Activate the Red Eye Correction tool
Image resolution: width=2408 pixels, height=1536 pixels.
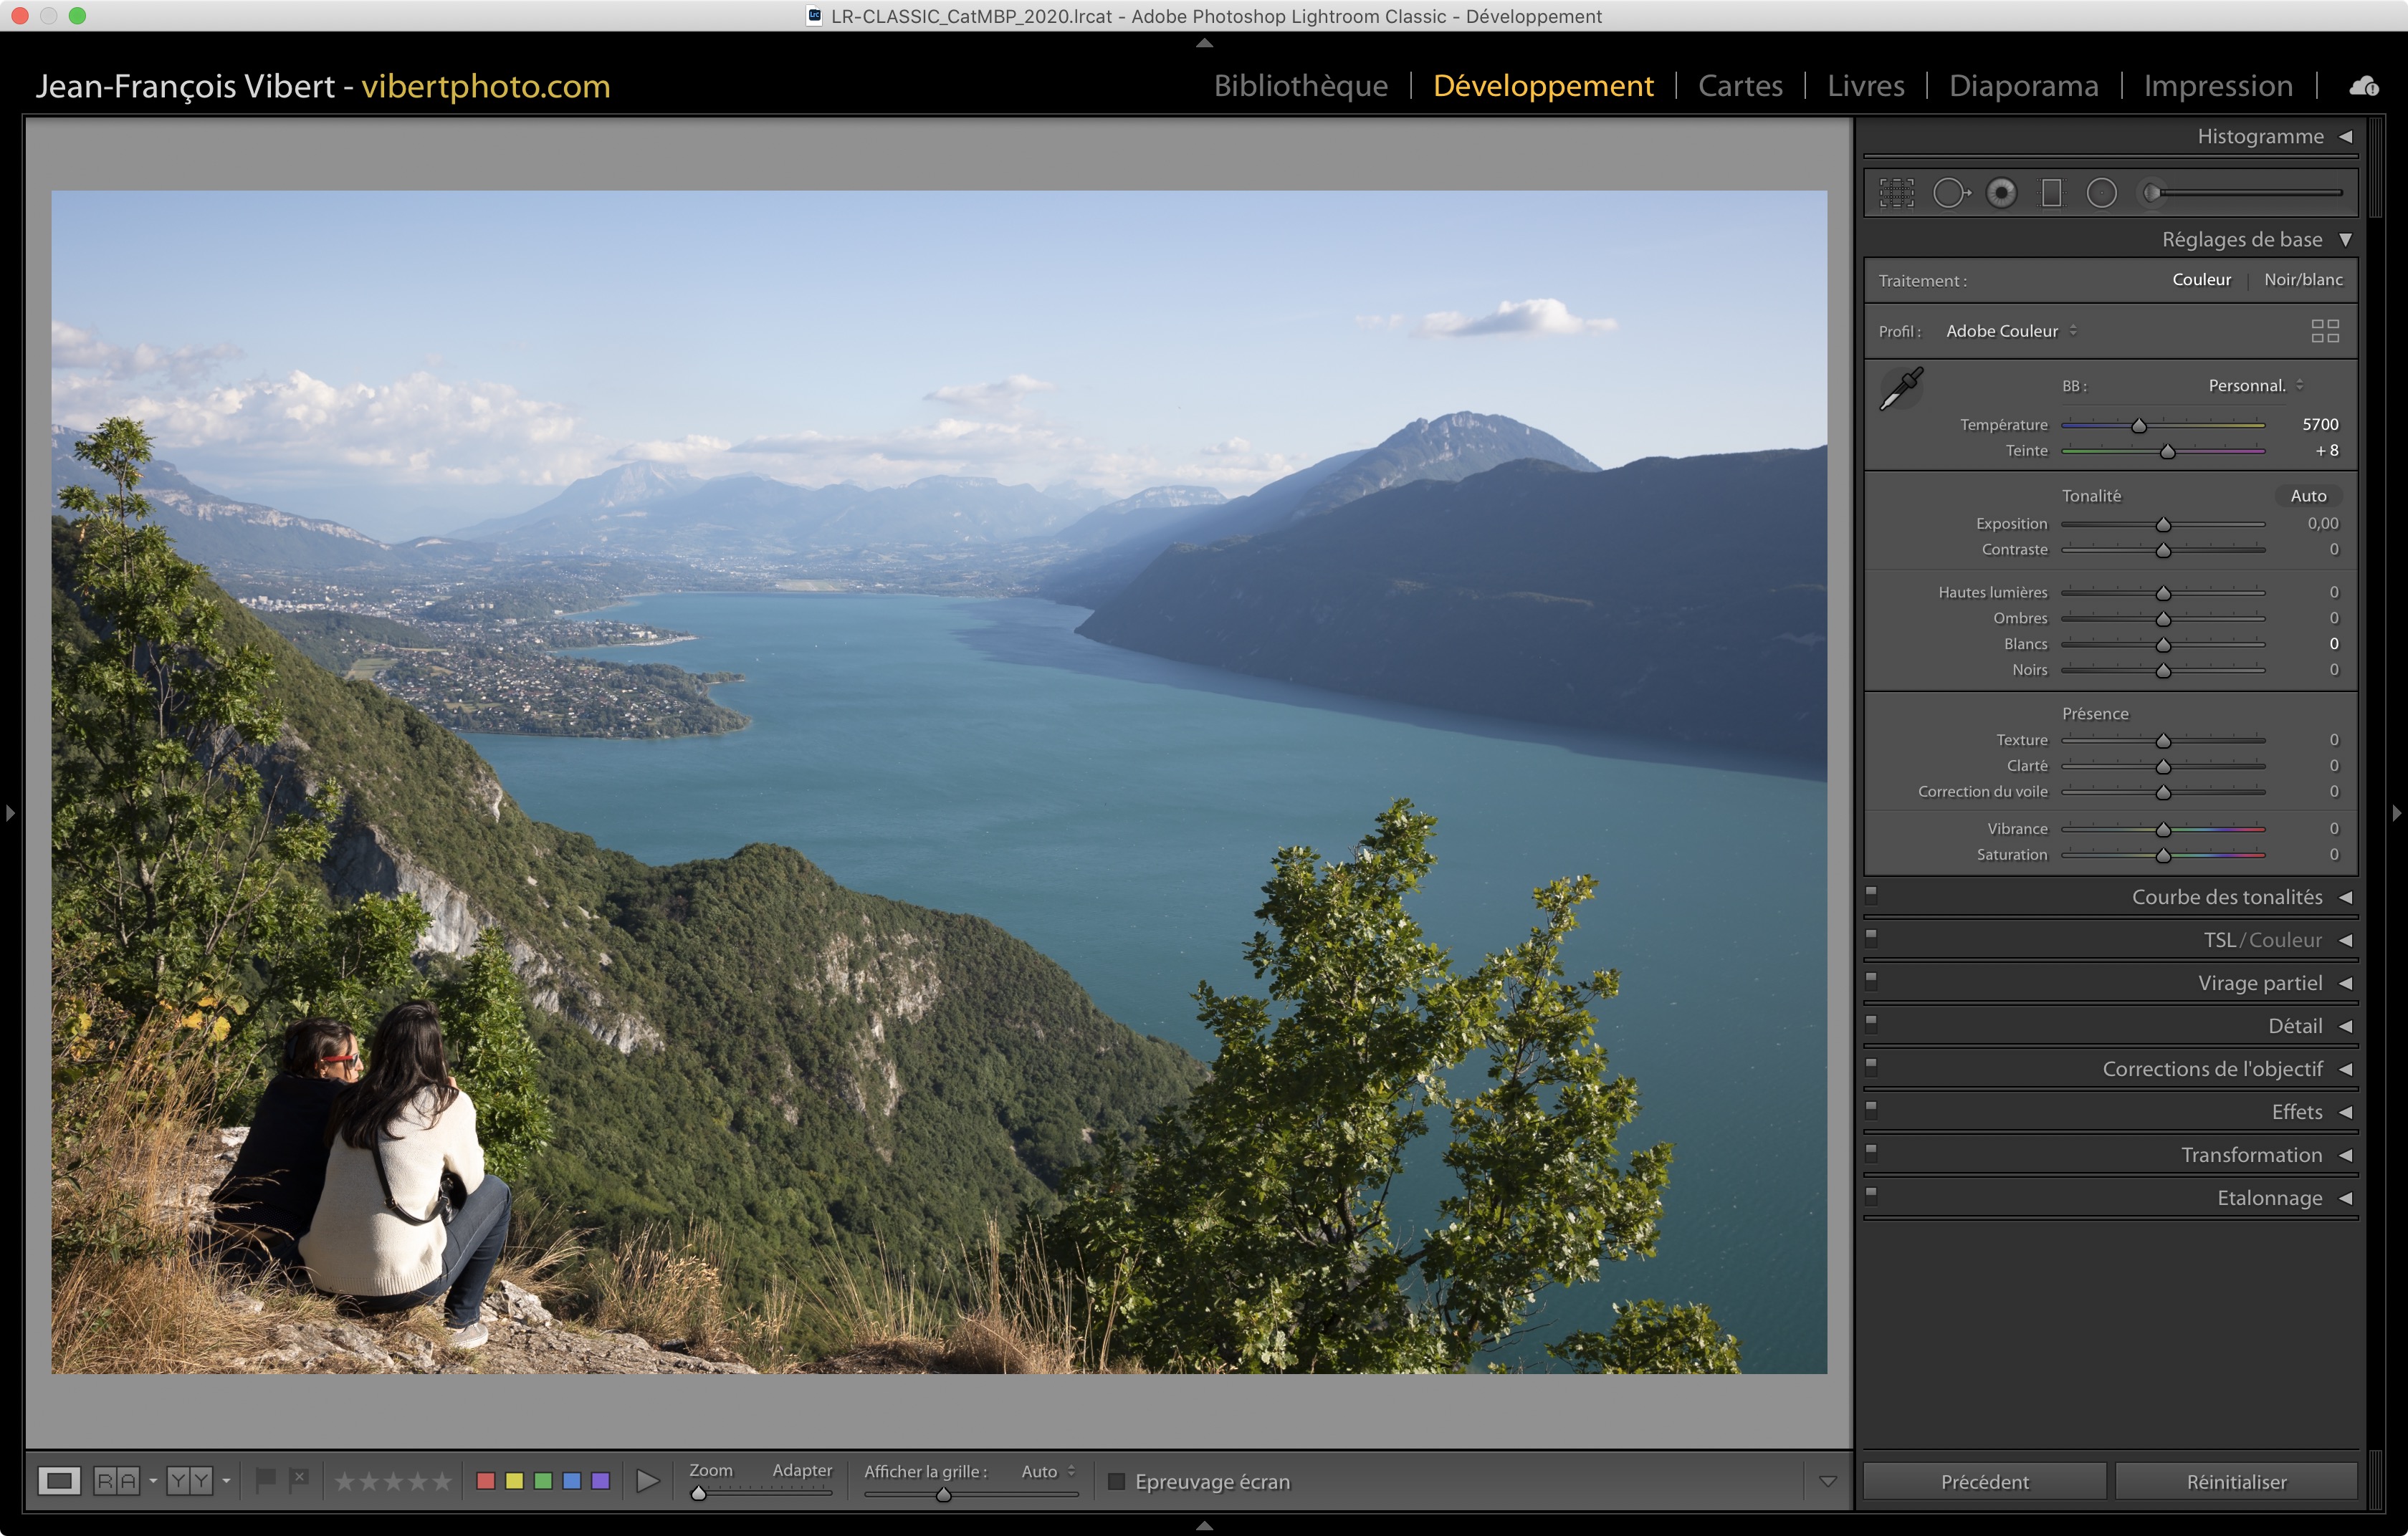coord(2001,193)
